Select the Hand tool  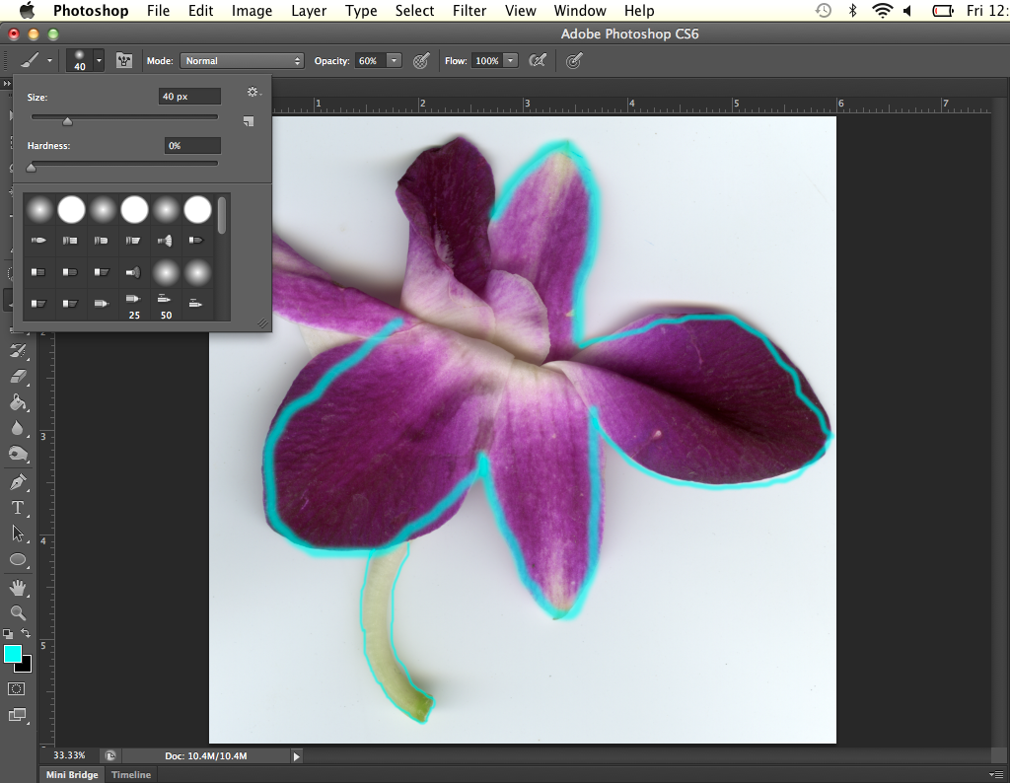click(x=18, y=588)
